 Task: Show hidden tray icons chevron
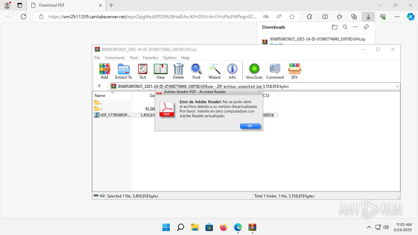pyautogui.click(x=369, y=227)
